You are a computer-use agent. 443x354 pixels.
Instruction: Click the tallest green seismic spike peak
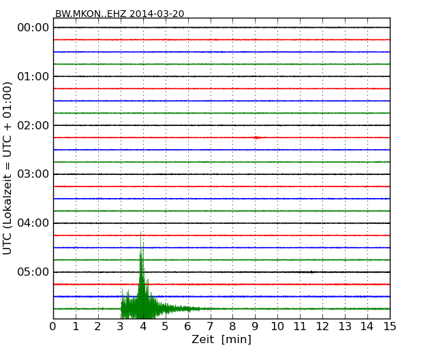[x=140, y=233]
